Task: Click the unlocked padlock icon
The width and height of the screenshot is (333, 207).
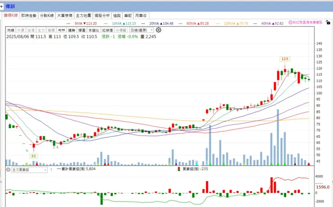Action: pyautogui.click(x=328, y=22)
